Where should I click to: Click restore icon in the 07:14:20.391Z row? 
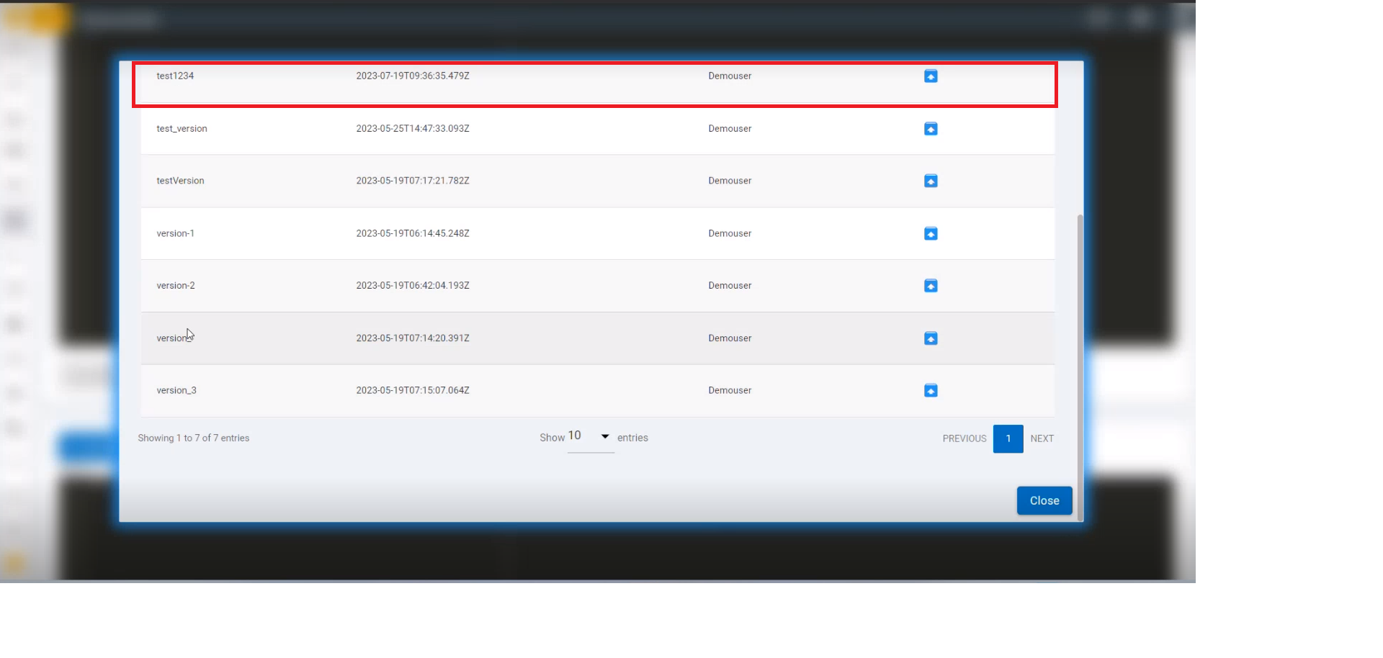click(931, 338)
